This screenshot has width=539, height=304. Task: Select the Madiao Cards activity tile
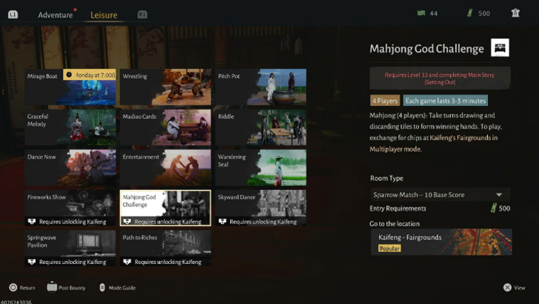(165, 128)
